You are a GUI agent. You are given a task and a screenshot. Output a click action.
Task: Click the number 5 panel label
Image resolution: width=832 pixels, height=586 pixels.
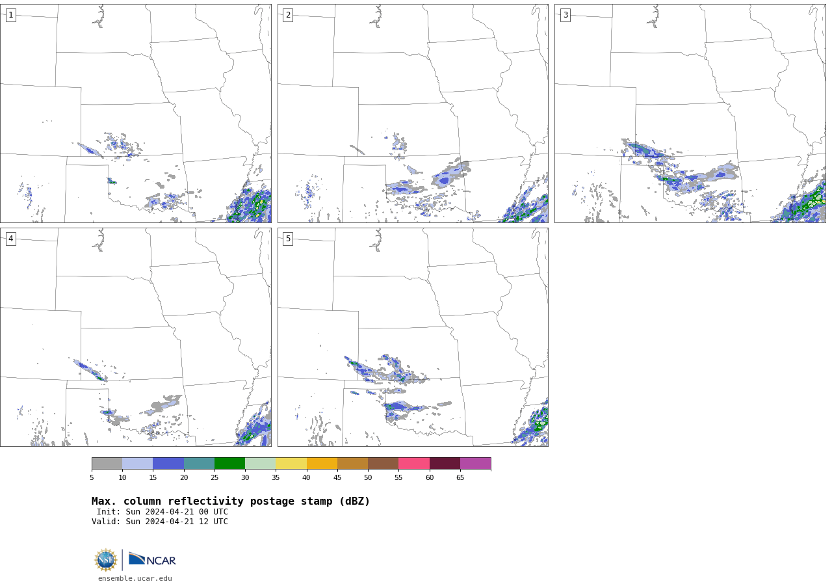[288, 239]
